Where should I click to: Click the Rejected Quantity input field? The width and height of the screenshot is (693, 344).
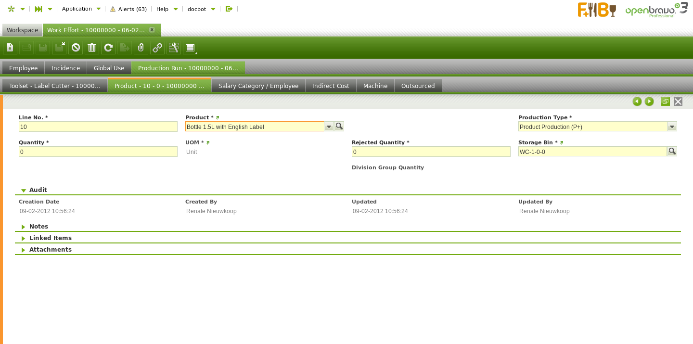click(431, 152)
